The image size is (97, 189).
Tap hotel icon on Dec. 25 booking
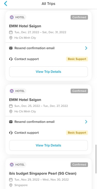[x=12, y=91]
